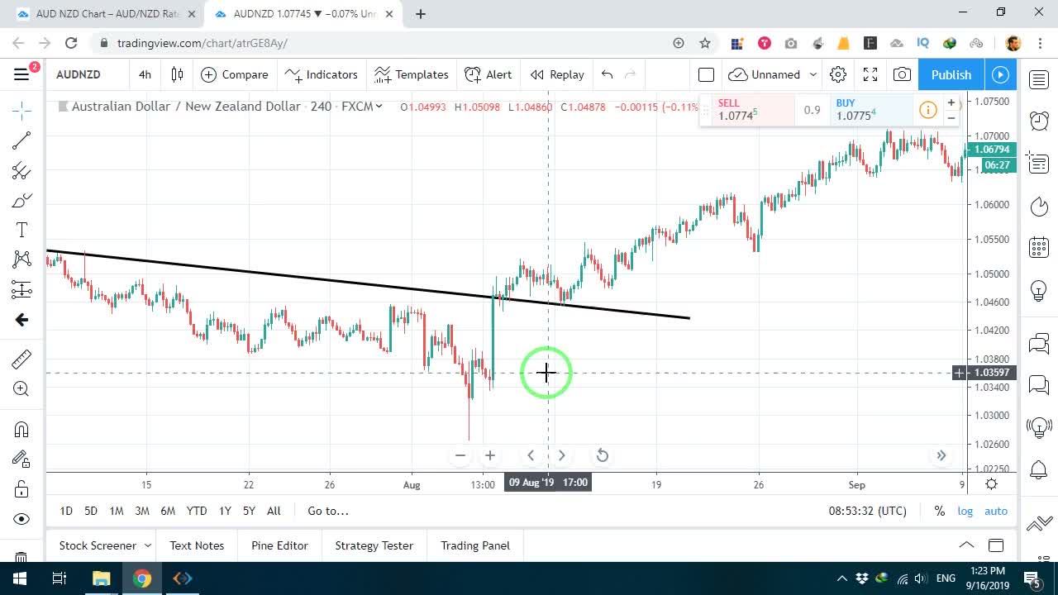The width and height of the screenshot is (1058, 595).
Task: Toggle percent scale mode
Action: click(940, 511)
